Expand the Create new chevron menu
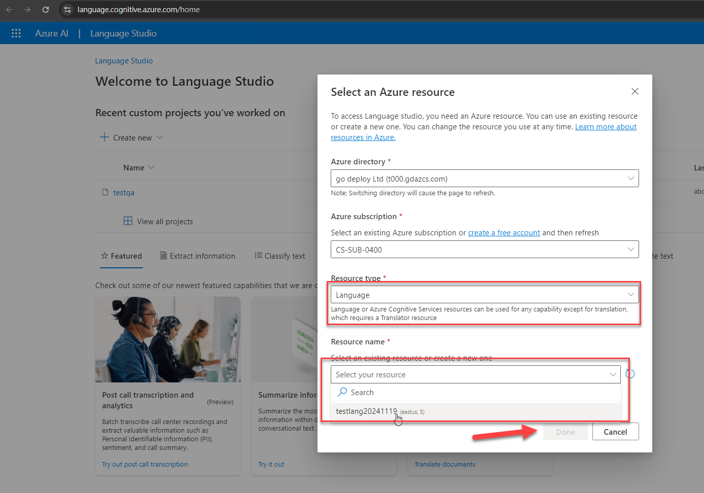The height and width of the screenshot is (493, 704). point(160,137)
